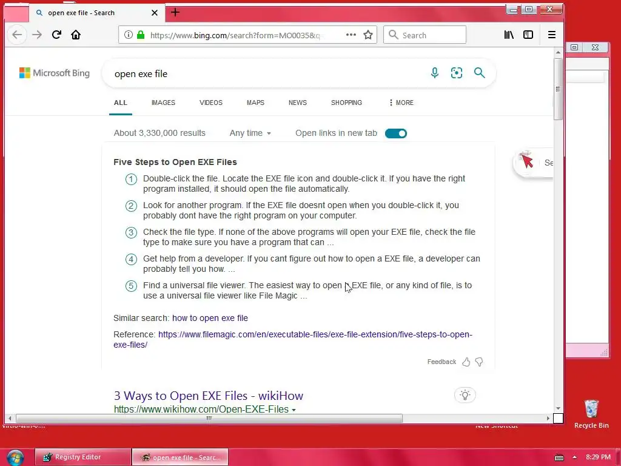
Task: Submit Bing search with magnifier icon
Action: (479, 73)
